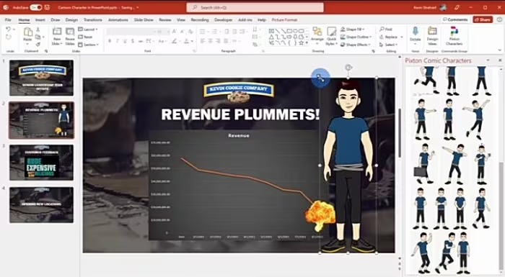Insert the character pointing right

424,119
